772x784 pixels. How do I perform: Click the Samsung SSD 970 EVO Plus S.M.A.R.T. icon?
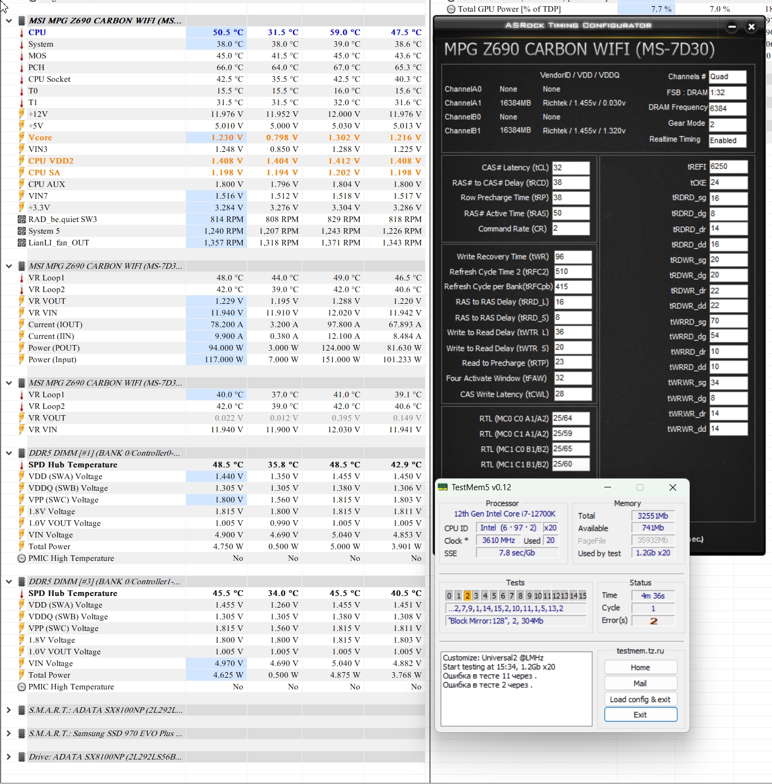pos(22,733)
